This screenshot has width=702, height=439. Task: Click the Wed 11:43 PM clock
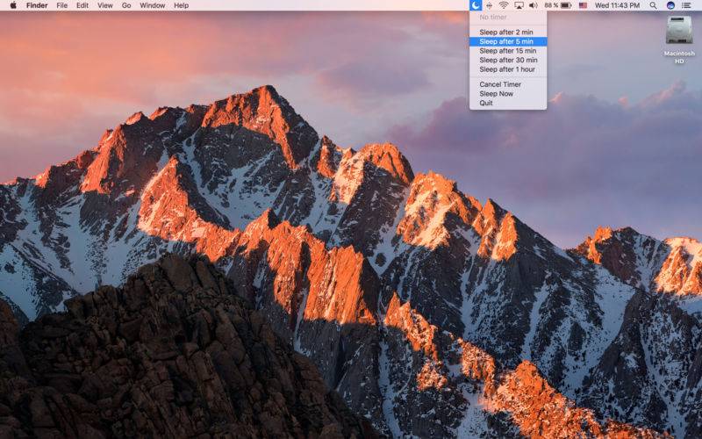tap(617, 5)
